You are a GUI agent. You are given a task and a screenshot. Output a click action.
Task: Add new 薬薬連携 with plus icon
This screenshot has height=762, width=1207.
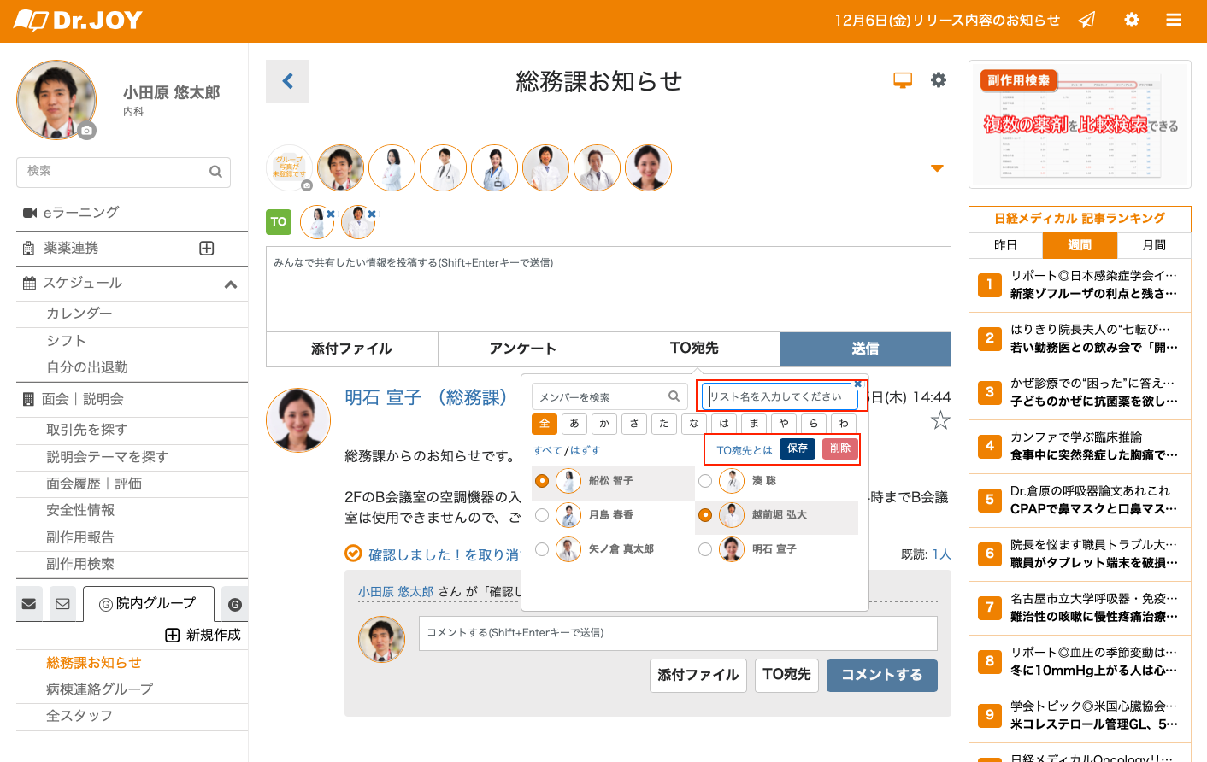[207, 249]
